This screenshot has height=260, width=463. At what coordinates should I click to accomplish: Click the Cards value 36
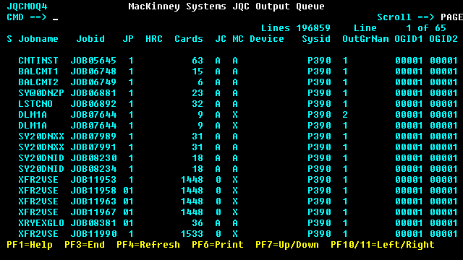point(197,223)
